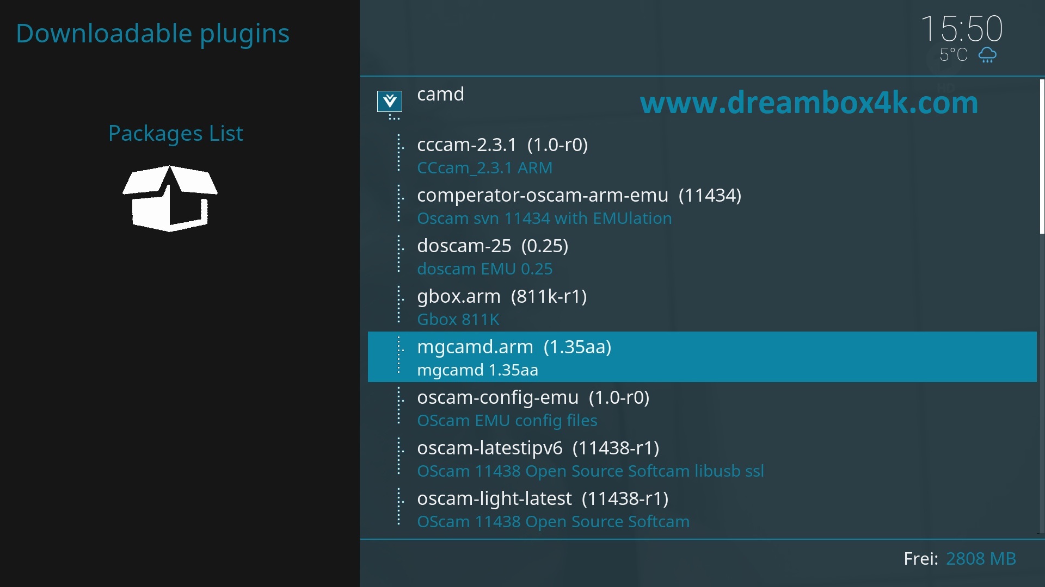Collapse the camd category expander icon
This screenshot has width=1045, height=587.
[x=390, y=101]
